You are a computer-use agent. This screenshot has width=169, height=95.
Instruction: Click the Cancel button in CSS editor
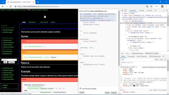click(x=114, y=93)
